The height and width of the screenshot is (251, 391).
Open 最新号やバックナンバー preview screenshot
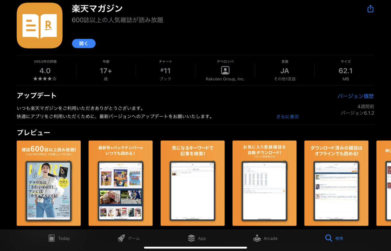[x=121, y=183]
